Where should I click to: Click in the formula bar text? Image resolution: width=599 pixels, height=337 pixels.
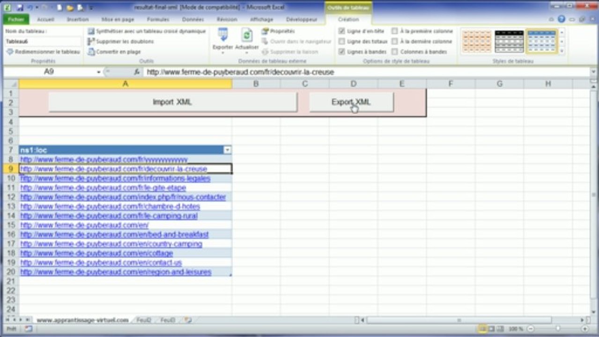coord(240,72)
